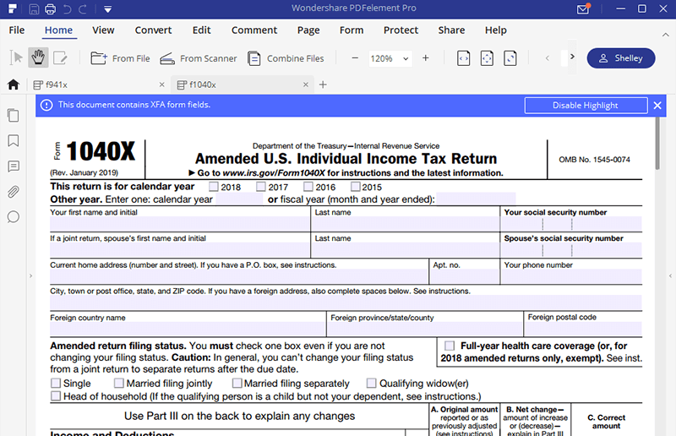The height and width of the screenshot is (436, 676).
Task: Click the Last name input field
Action: 405,225
